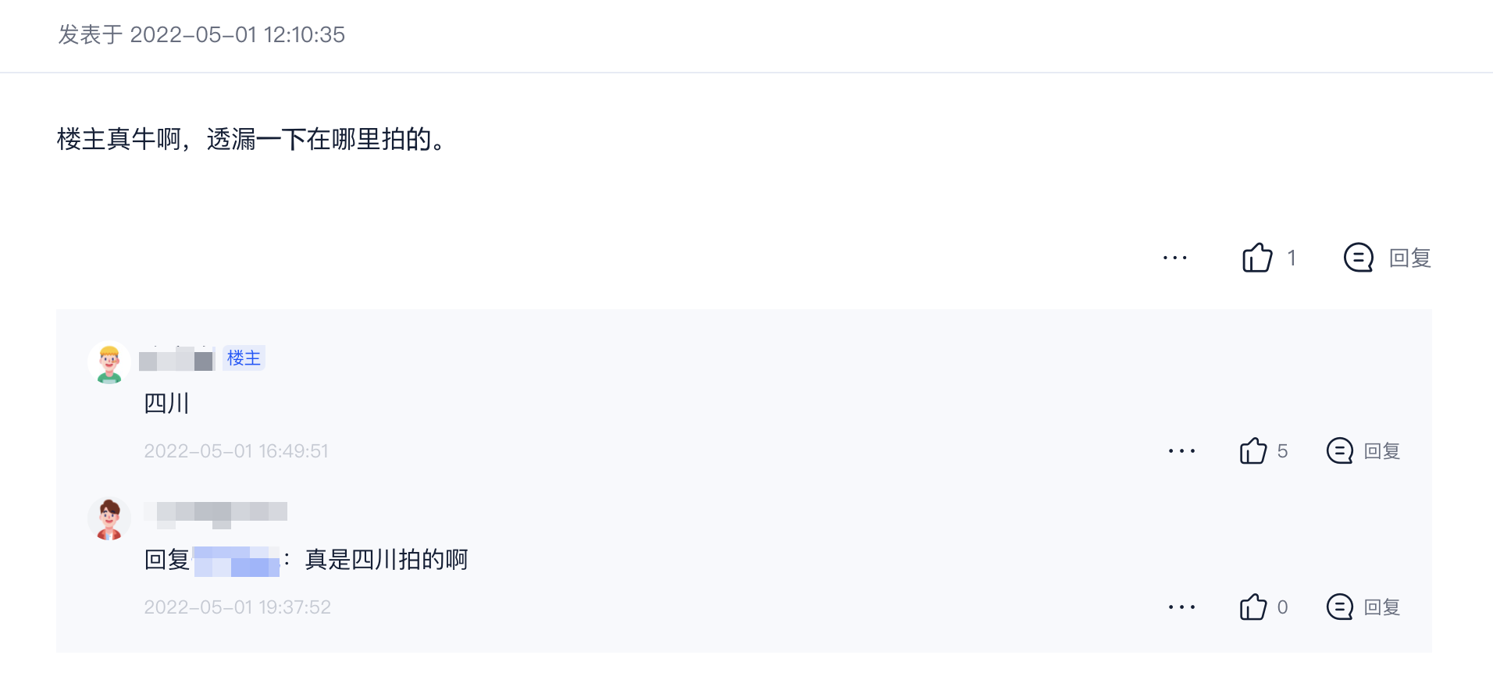The image size is (1493, 687).
Task: Click the 回复 text next to 四川 reply
Action: tap(1381, 451)
